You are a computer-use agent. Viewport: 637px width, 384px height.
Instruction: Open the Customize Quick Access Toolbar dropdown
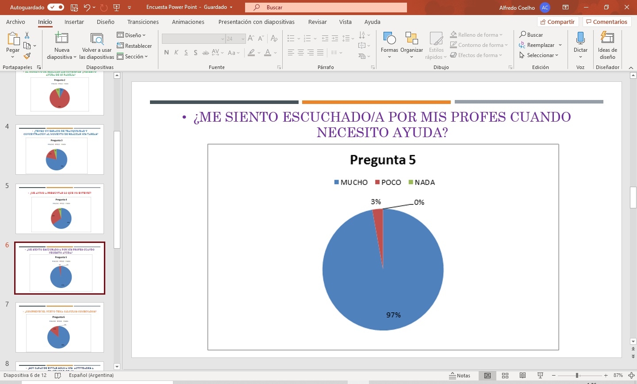coord(129,8)
